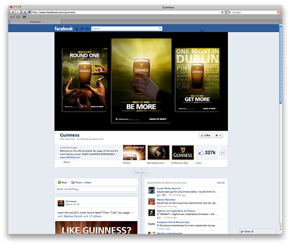This screenshot has height=245, width=293.
Task: Open the Be More center poster
Action: (141, 81)
